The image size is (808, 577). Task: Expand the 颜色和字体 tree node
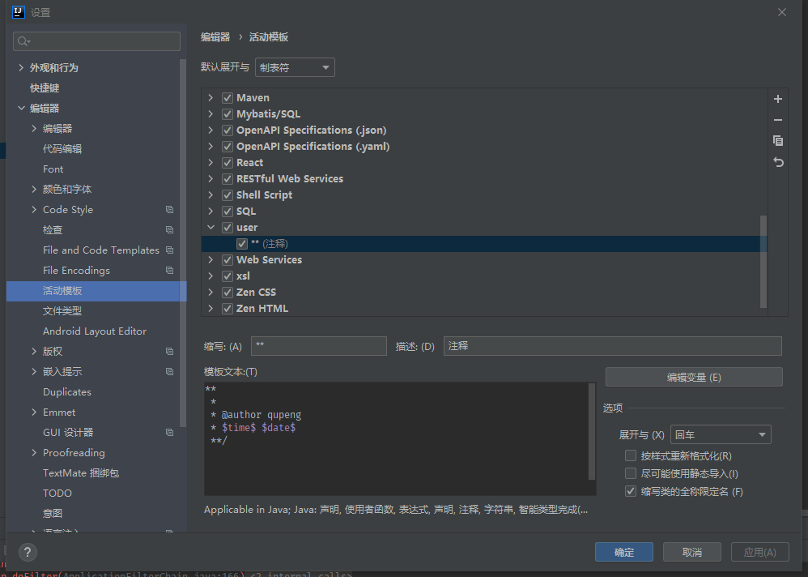34,190
